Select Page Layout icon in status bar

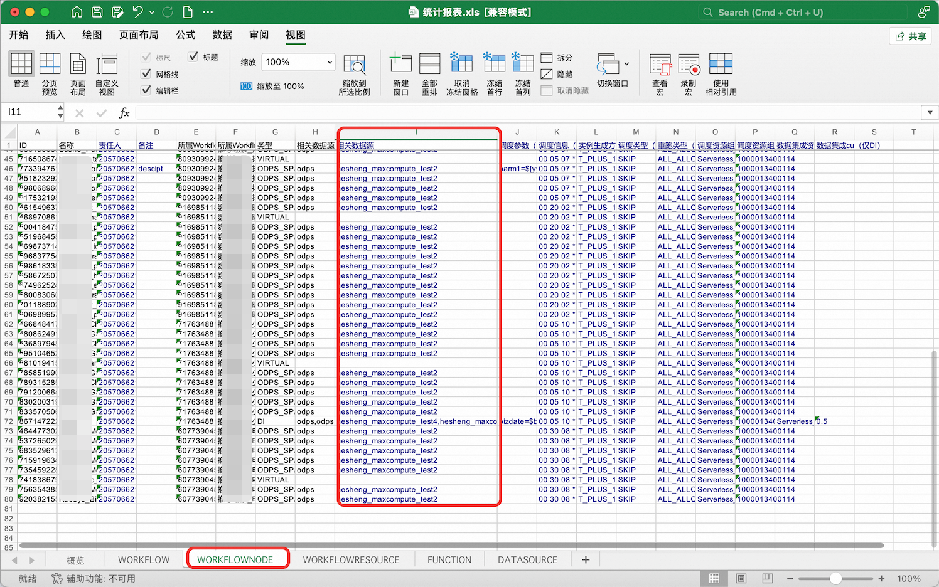(x=741, y=578)
